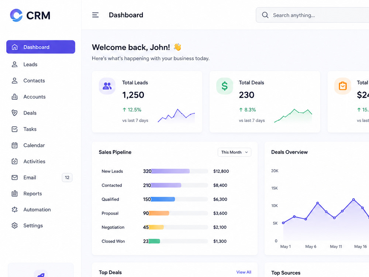Viewport: 369px width, 277px height.
Task: Click the Tasks checkbox icon
Action: (15, 129)
